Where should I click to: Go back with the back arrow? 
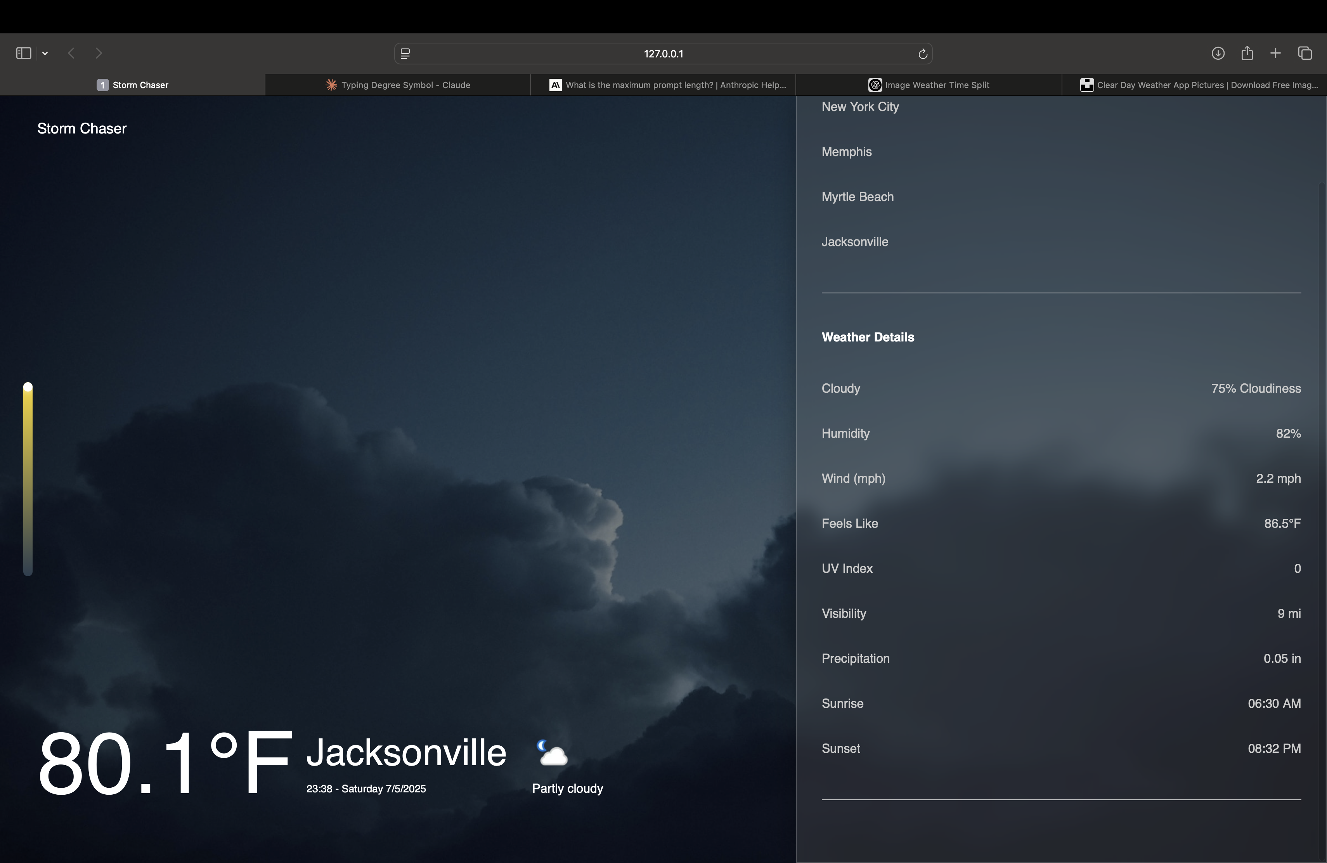click(71, 53)
